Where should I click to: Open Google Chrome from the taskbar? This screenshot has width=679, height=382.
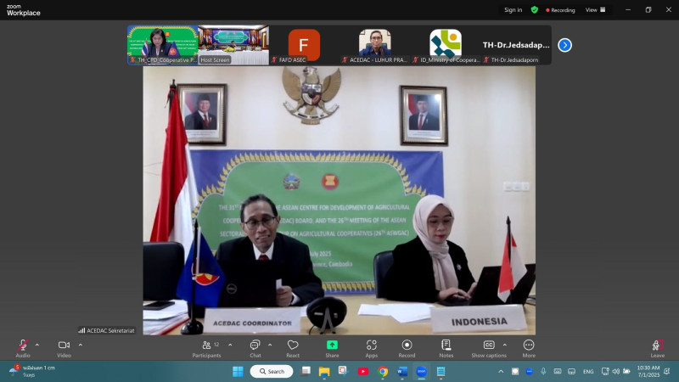coord(383,371)
